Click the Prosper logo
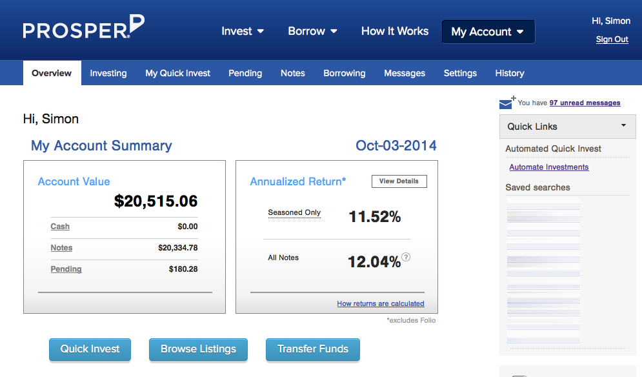Viewport: 642px width, 377px height. (83, 27)
